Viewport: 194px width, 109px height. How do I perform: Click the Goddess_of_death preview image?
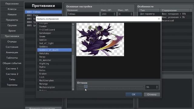pyautogui.click(x=100, y=39)
